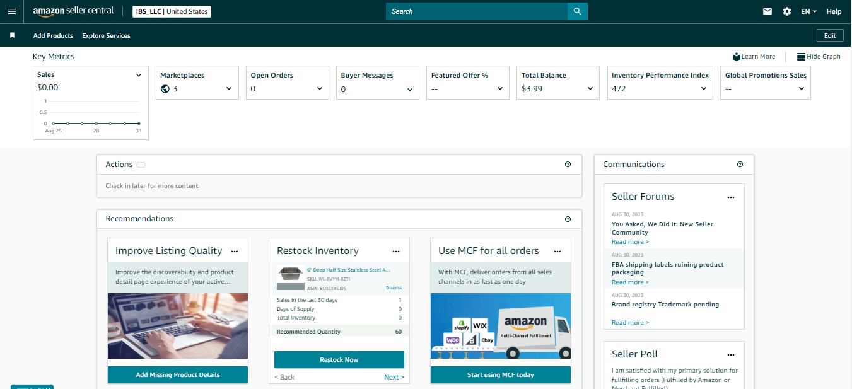Open Improve Listing Quality ellipsis menu
The width and height of the screenshot is (852, 389).
click(x=235, y=251)
